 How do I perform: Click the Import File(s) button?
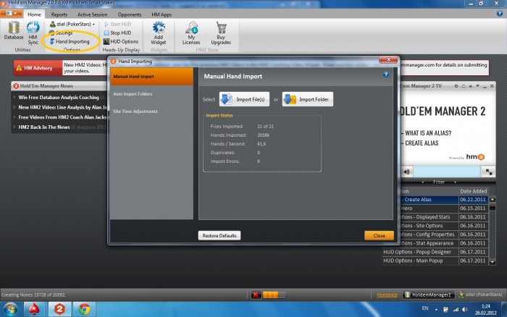click(244, 99)
